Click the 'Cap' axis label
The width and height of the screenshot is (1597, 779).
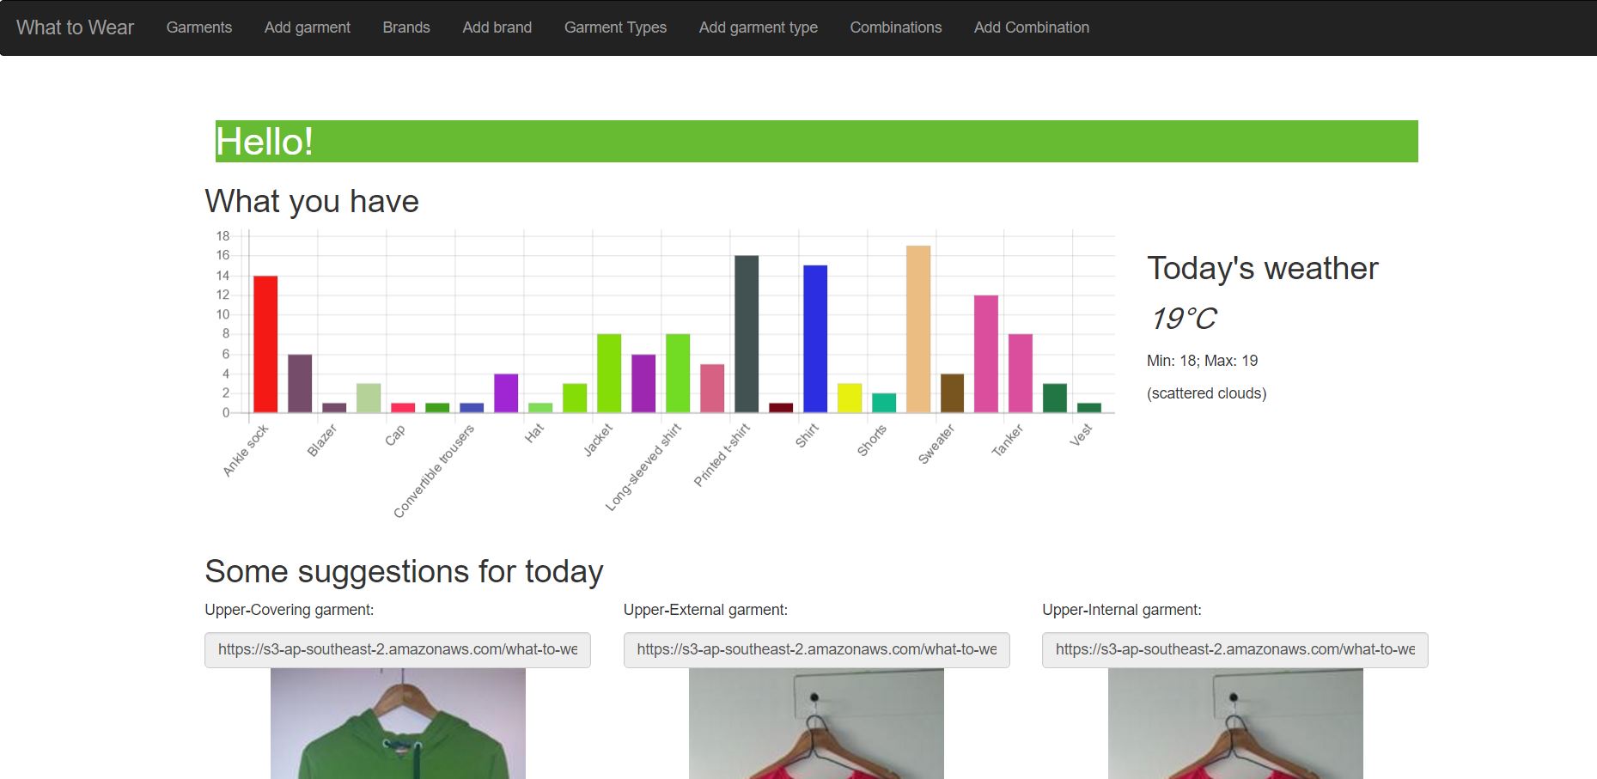click(394, 436)
